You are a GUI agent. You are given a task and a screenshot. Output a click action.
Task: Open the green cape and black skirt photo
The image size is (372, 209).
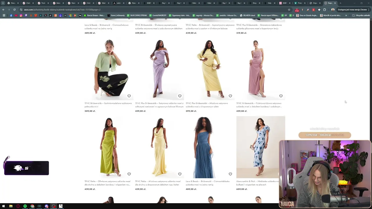click(x=109, y=69)
